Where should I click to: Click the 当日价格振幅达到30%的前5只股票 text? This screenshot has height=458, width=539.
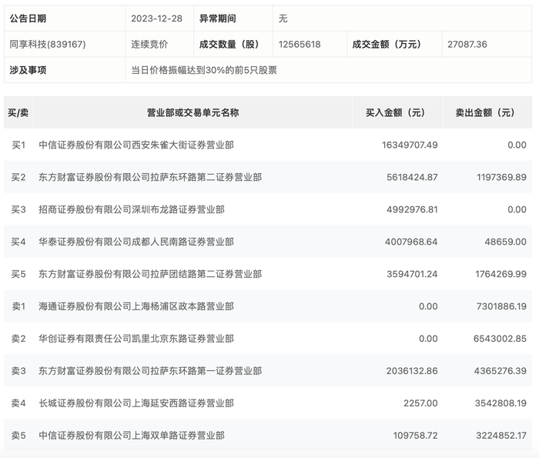(204, 70)
